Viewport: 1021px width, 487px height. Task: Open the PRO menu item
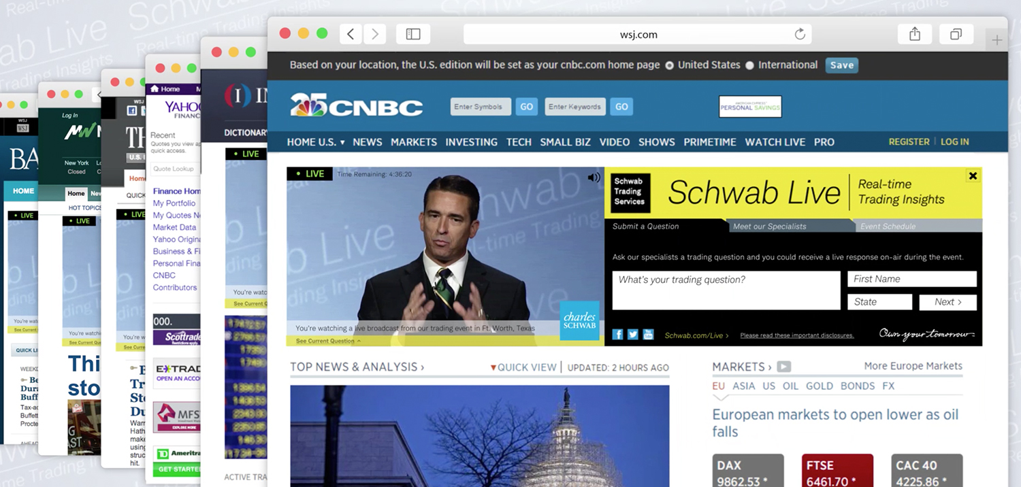tap(824, 142)
